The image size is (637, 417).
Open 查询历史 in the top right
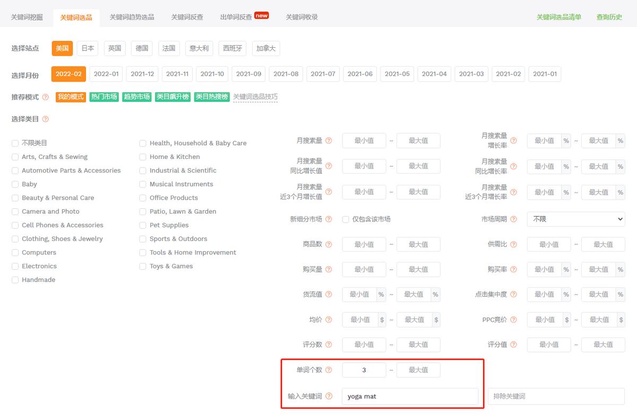click(x=608, y=17)
